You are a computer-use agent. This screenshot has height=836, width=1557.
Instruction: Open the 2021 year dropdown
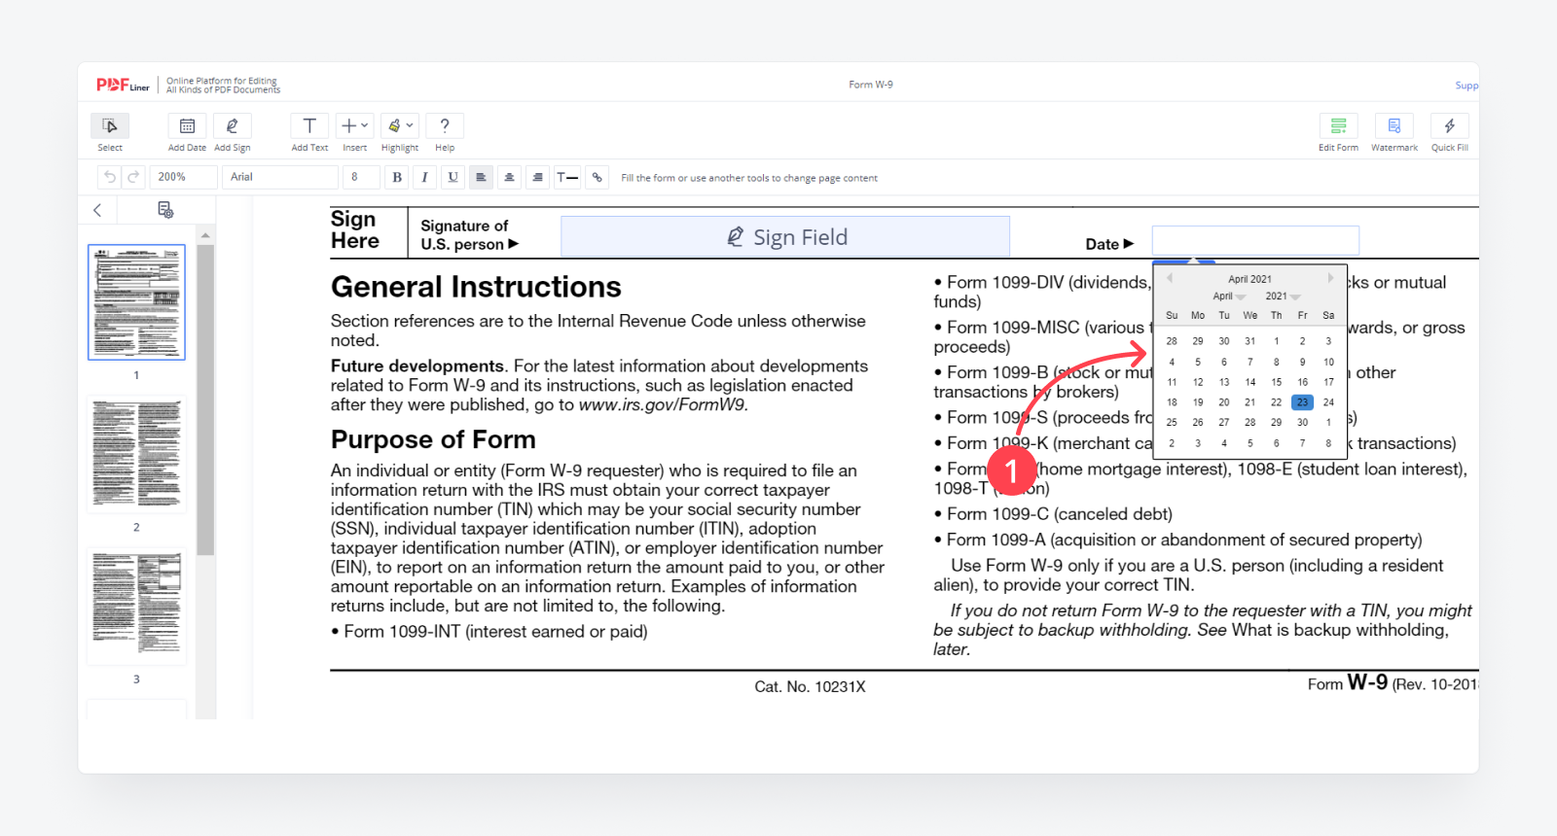1282,296
